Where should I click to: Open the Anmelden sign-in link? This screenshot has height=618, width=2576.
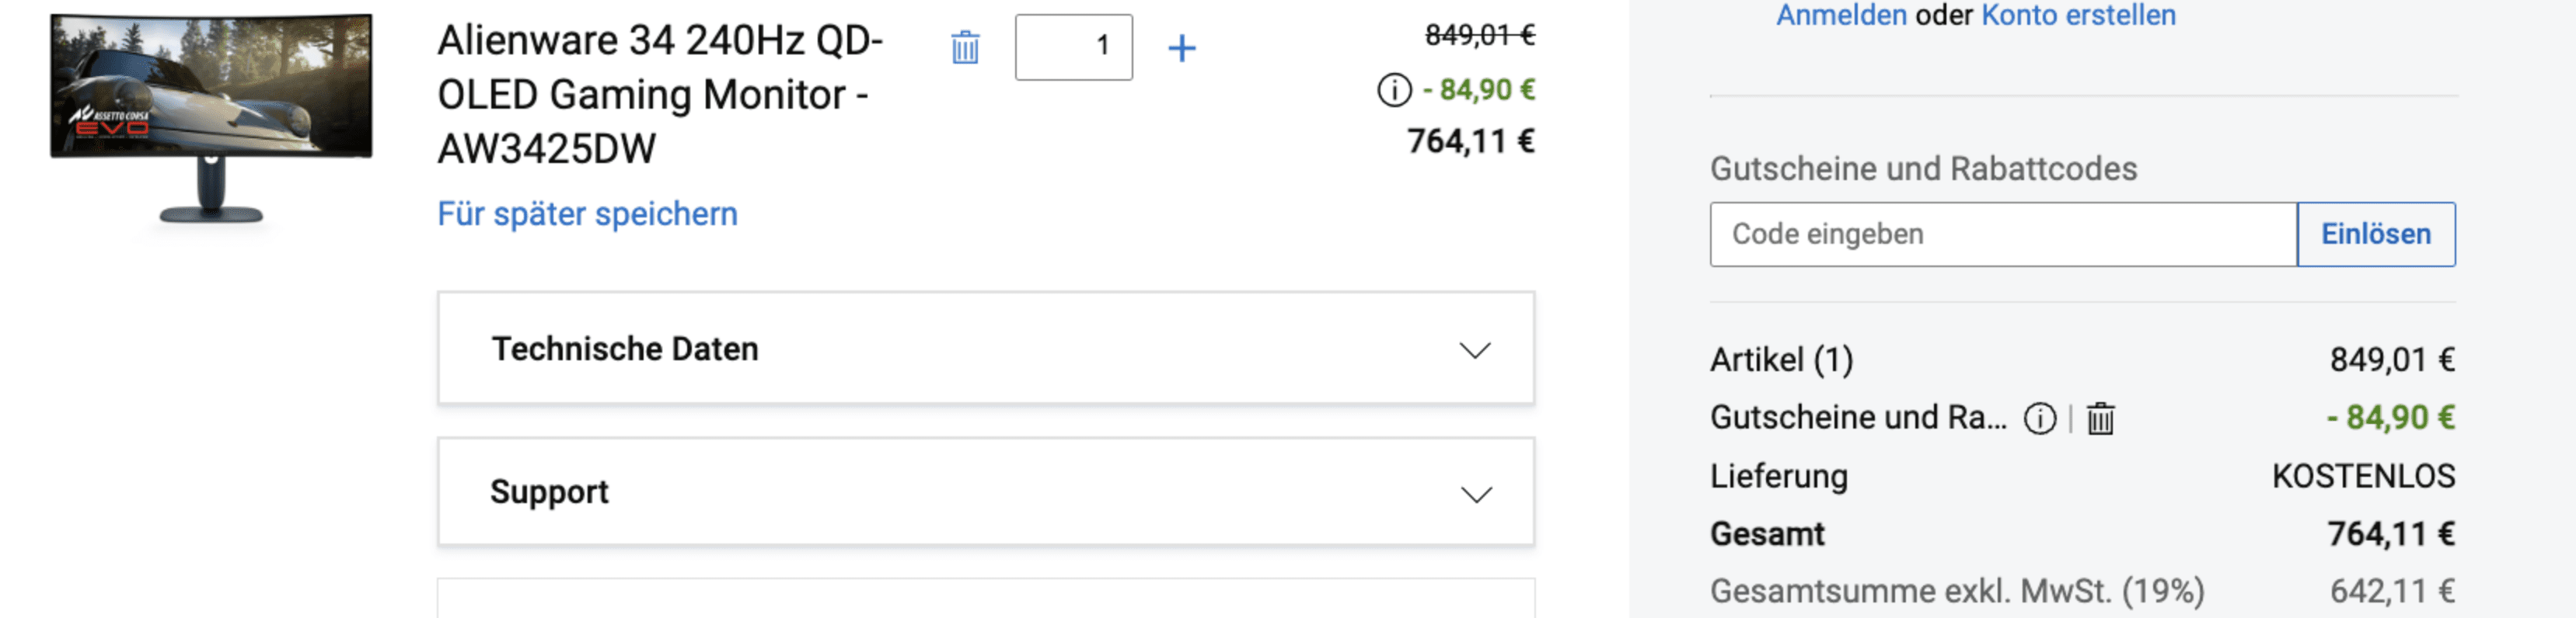[1841, 15]
